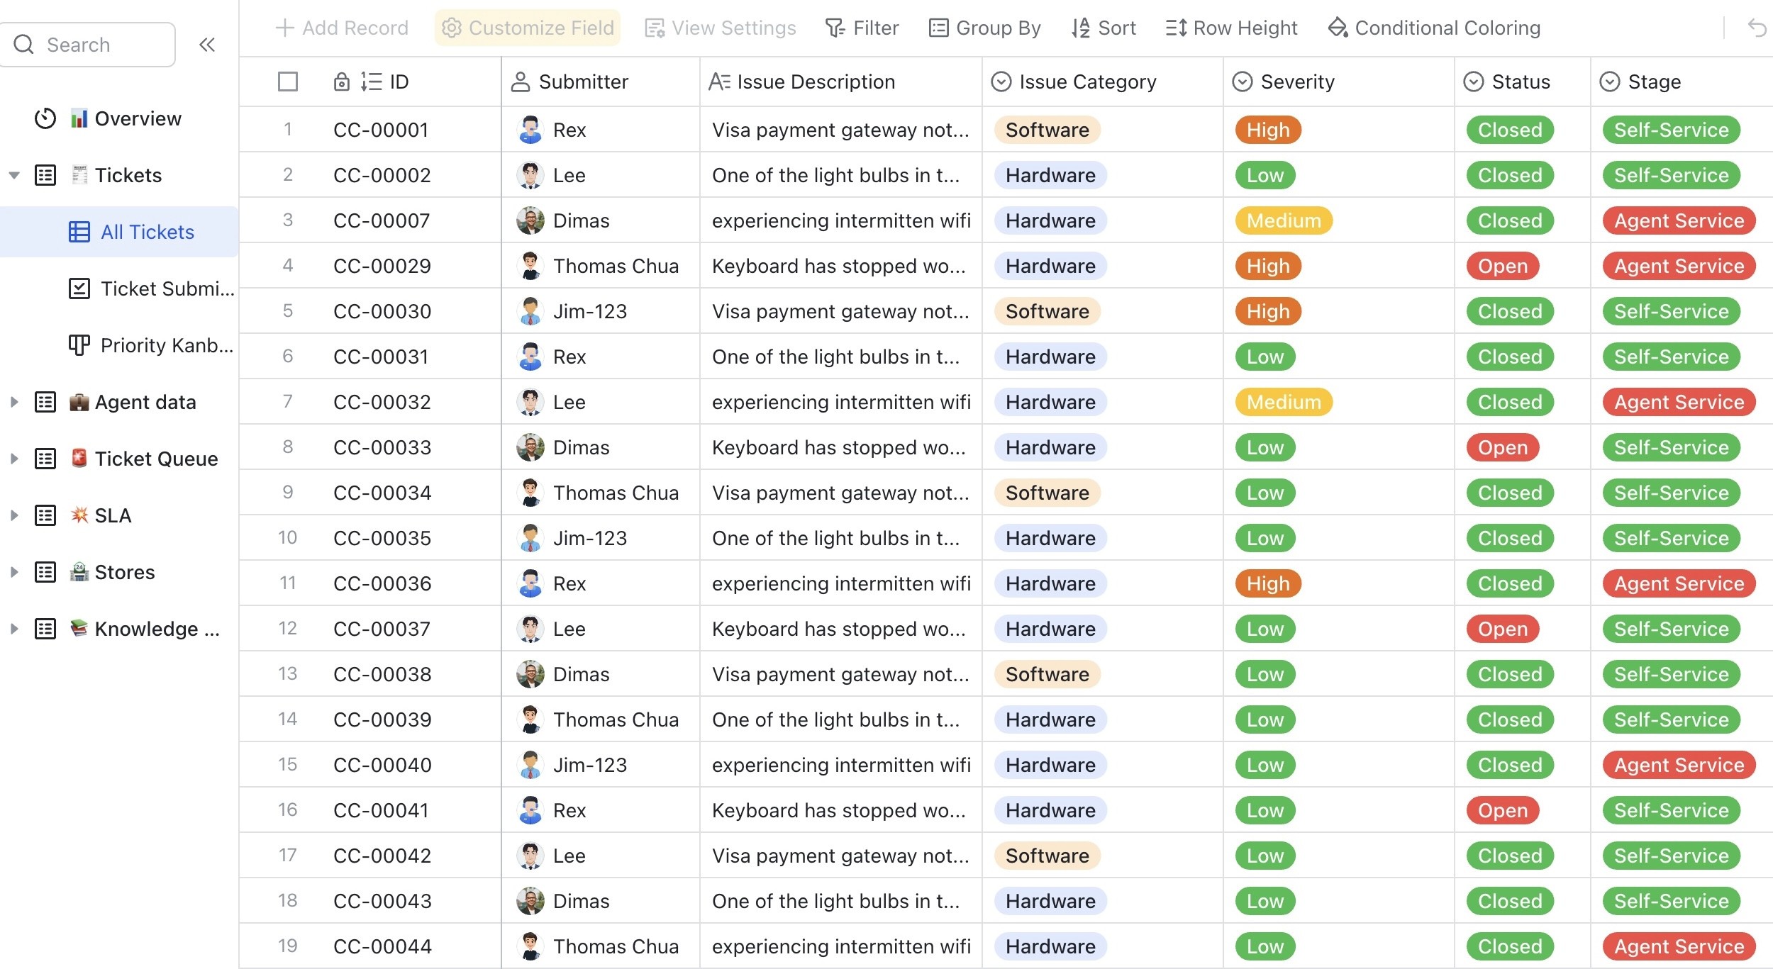Image resolution: width=1773 pixels, height=969 pixels.
Task: Click the undo arrow icon
Action: (1757, 28)
